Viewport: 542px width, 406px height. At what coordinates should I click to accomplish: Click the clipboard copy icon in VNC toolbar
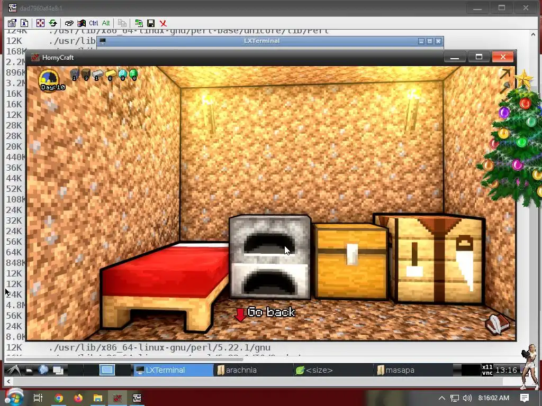[x=122, y=23]
